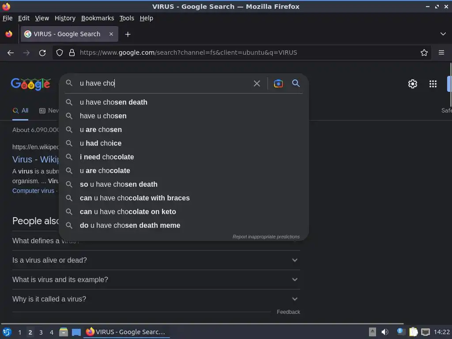Viewport: 452px width, 339px height.
Task: Switch to workspace 4 in taskbar
Action: point(52,332)
